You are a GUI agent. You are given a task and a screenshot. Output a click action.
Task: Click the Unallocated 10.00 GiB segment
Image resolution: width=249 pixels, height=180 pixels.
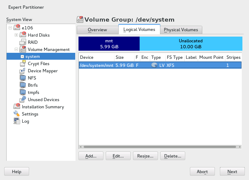[191, 44]
